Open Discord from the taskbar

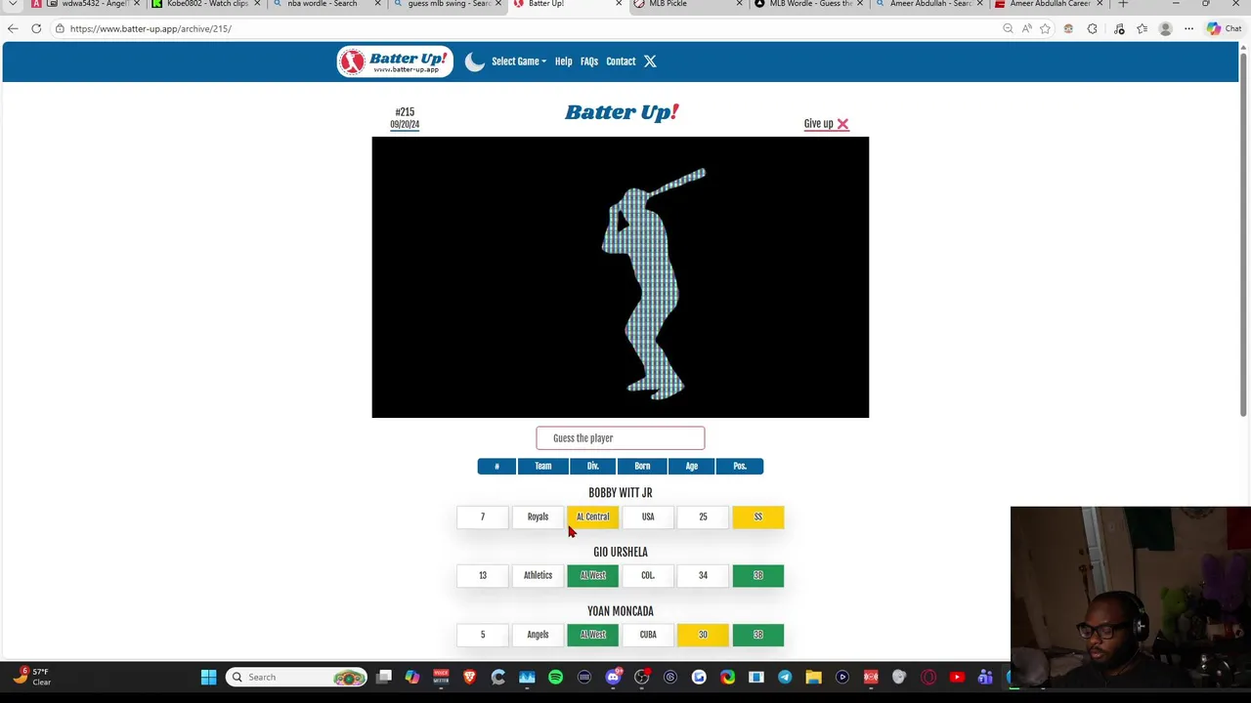pyautogui.click(x=613, y=678)
